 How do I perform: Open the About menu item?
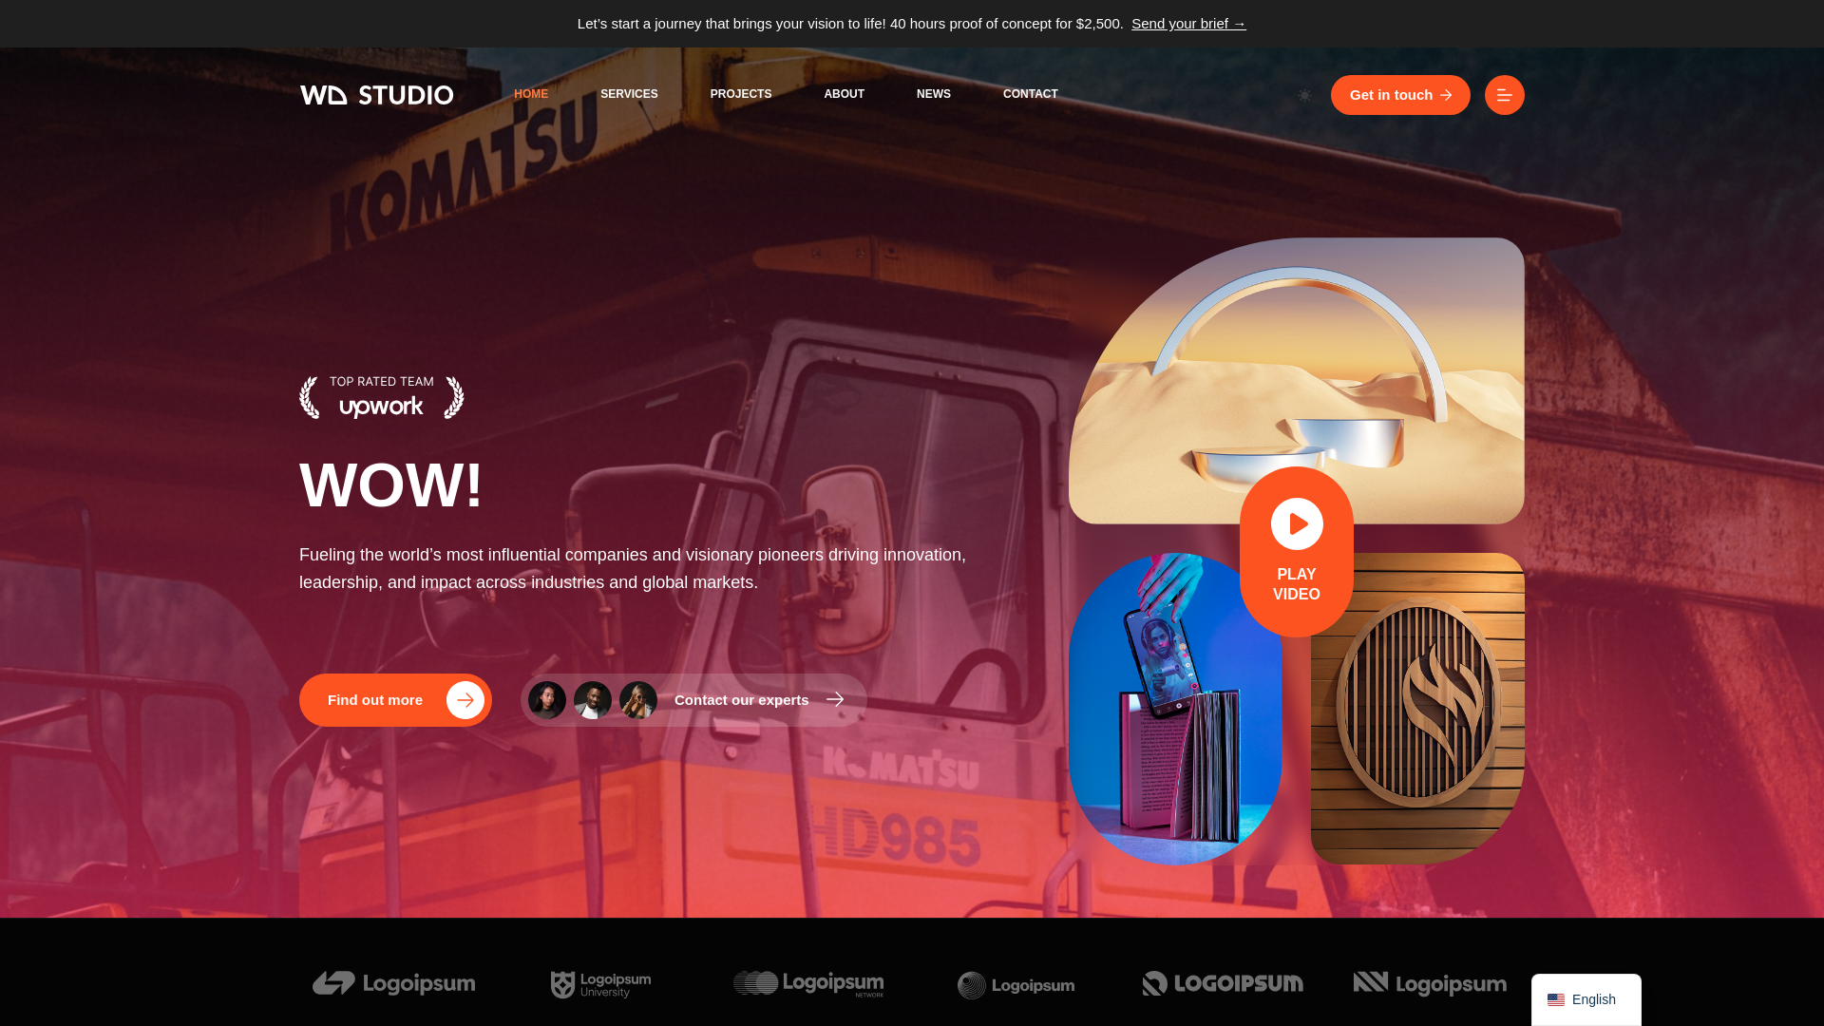[x=844, y=94]
